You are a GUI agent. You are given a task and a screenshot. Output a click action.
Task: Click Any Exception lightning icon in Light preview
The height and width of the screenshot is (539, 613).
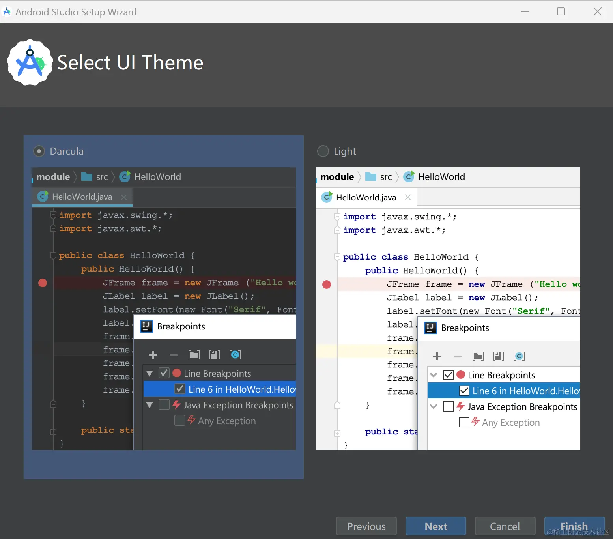click(x=476, y=421)
